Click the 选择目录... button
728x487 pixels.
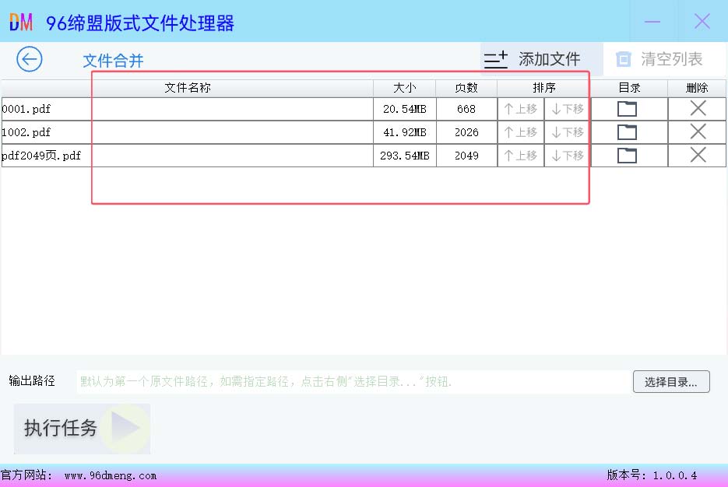pos(671,382)
